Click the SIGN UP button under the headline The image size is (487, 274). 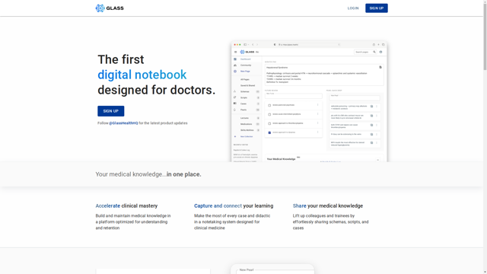tap(111, 111)
